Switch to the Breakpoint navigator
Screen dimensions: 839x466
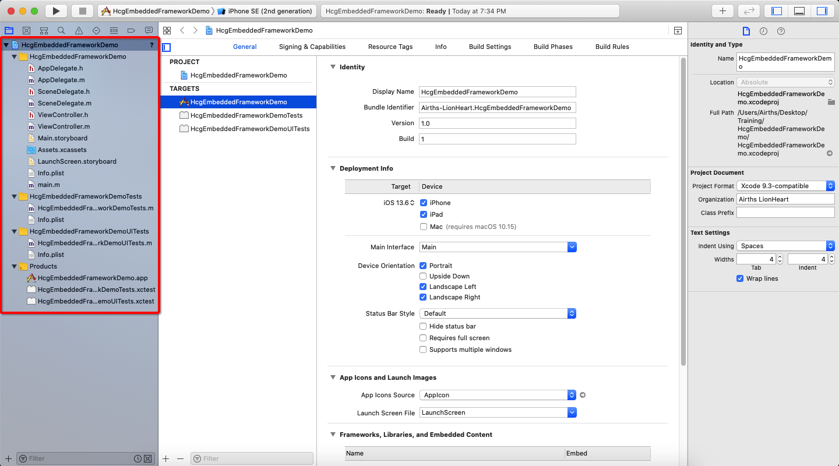click(x=131, y=30)
